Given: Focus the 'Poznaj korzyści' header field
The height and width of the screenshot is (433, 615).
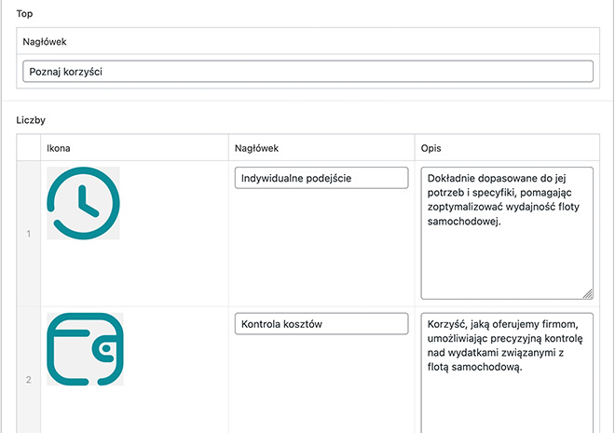Looking at the screenshot, I should click(307, 72).
